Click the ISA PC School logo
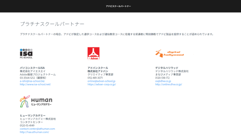Screen dimensions: 241x135 click(x=26, y=54)
